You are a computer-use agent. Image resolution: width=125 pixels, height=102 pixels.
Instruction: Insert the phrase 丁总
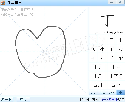(98, 76)
